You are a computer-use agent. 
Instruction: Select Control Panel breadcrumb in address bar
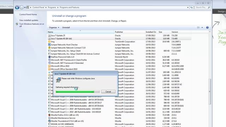pos(38,7)
